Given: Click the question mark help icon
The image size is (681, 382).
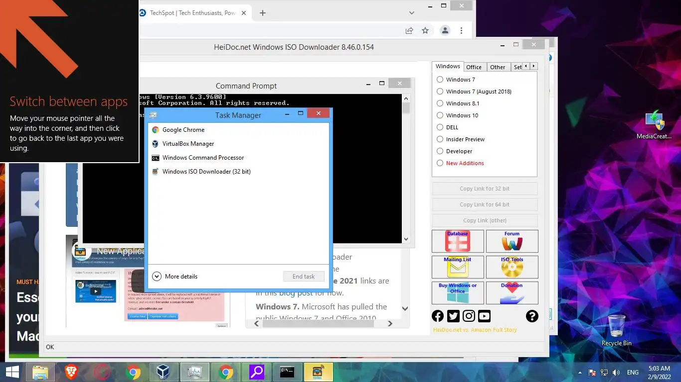Looking at the screenshot, I should pos(532,316).
